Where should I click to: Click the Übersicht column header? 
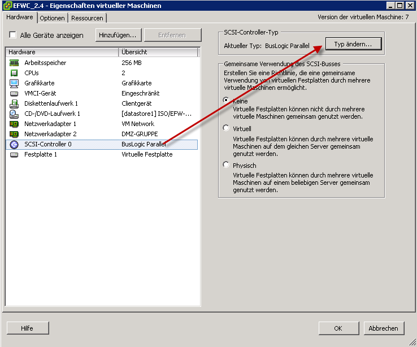pos(158,52)
